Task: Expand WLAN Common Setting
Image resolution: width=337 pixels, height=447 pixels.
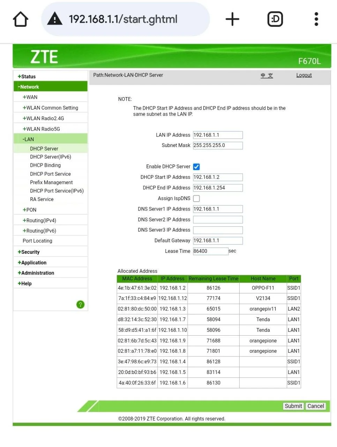Action: point(50,108)
